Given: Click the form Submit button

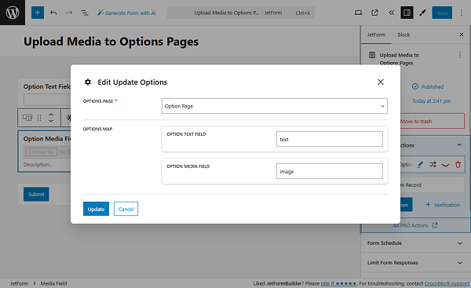Looking at the screenshot, I should point(36,194).
